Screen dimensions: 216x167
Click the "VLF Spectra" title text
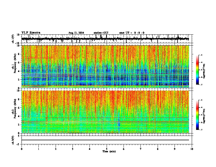31,33
